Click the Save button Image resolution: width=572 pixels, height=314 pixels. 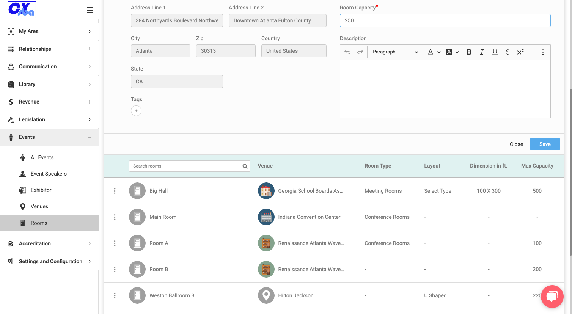[545, 144]
